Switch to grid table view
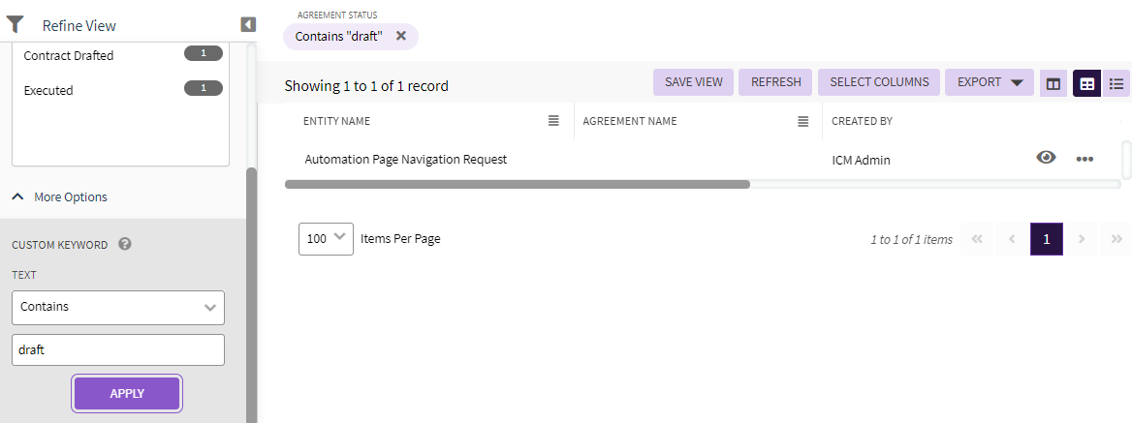Image resolution: width=1132 pixels, height=423 pixels. tap(1086, 83)
